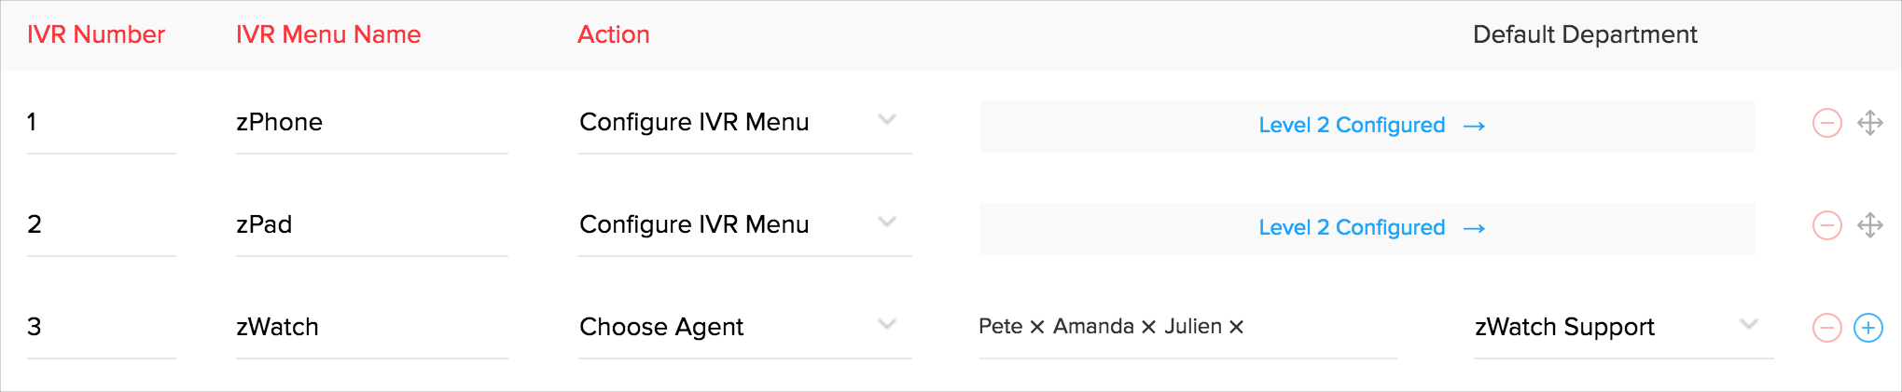Image resolution: width=1902 pixels, height=392 pixels.
Task: Click IVR number field containing 3
Action: point(101,328)
